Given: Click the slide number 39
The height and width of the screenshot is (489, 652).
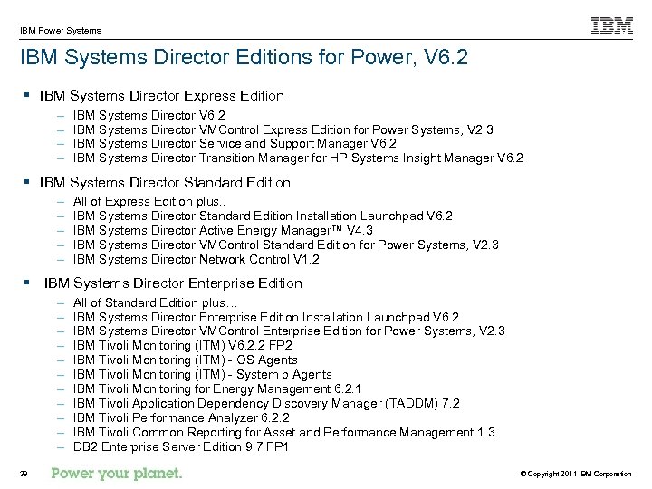Looking at the screenshot, I should (24, 474).
